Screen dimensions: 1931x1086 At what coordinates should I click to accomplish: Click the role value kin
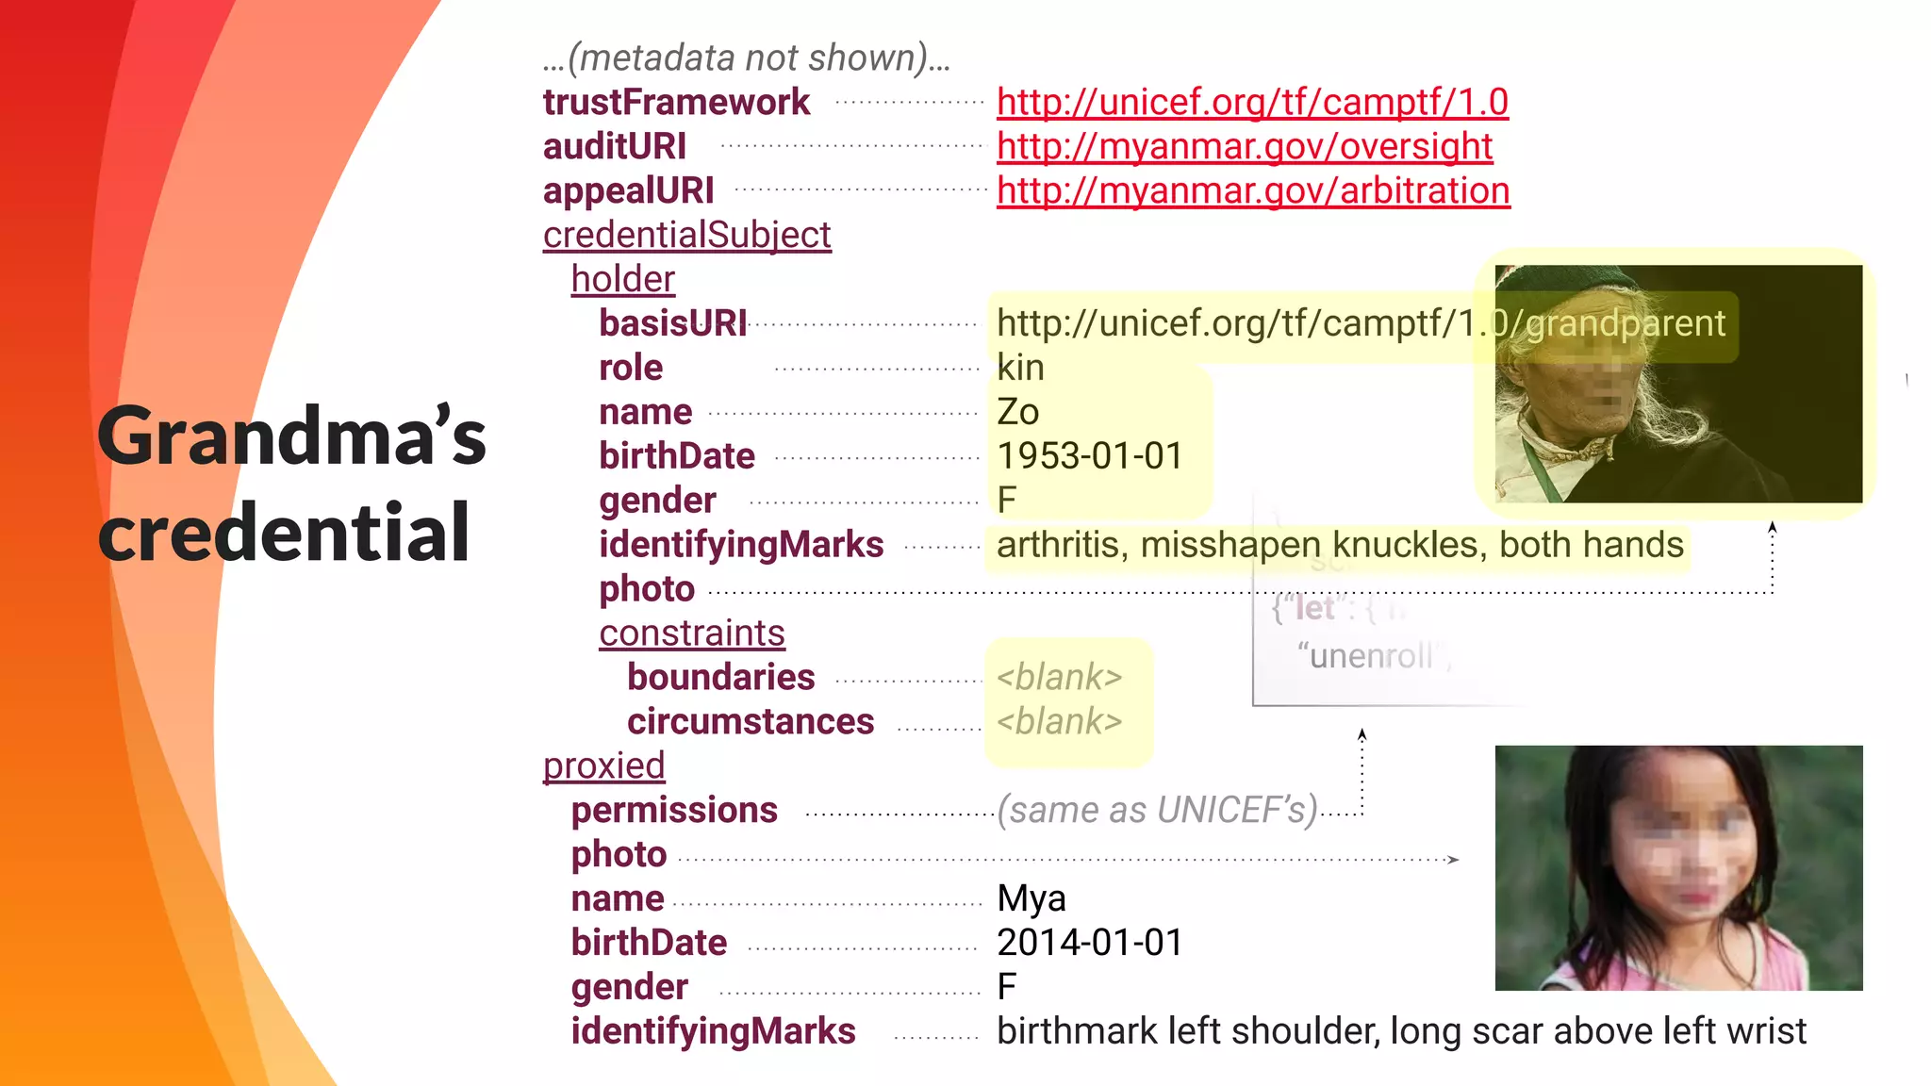(x=1020, y=369)
